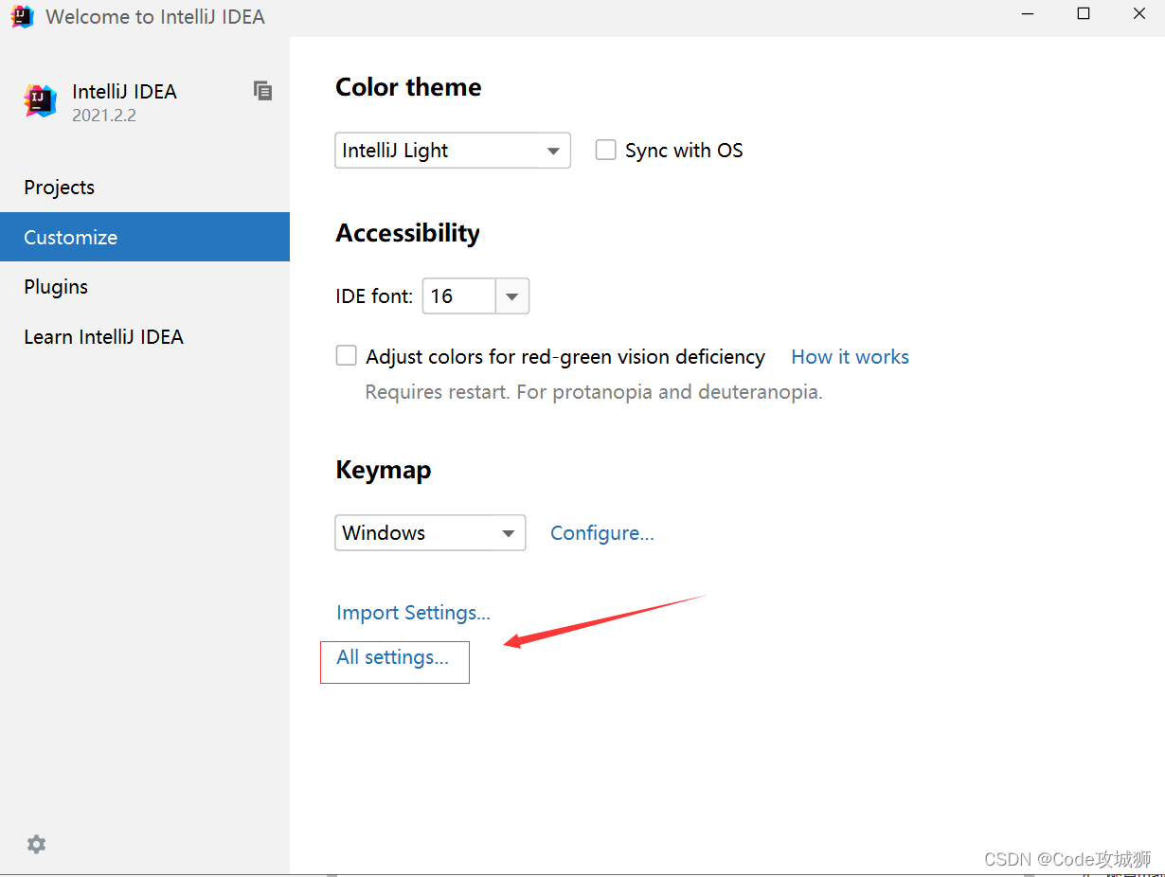The image size is (1165, 877).
Task: Enable Sync with OS checkbox
Action: [x=606, y=150]
